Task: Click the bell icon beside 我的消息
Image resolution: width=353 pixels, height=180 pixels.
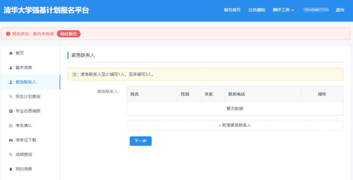Action: (x=11, y=169)
